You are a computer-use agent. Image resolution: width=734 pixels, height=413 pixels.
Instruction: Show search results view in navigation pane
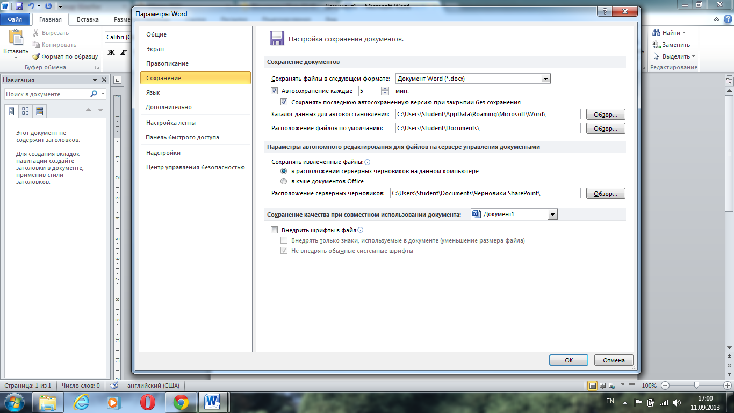click(39, 111)
